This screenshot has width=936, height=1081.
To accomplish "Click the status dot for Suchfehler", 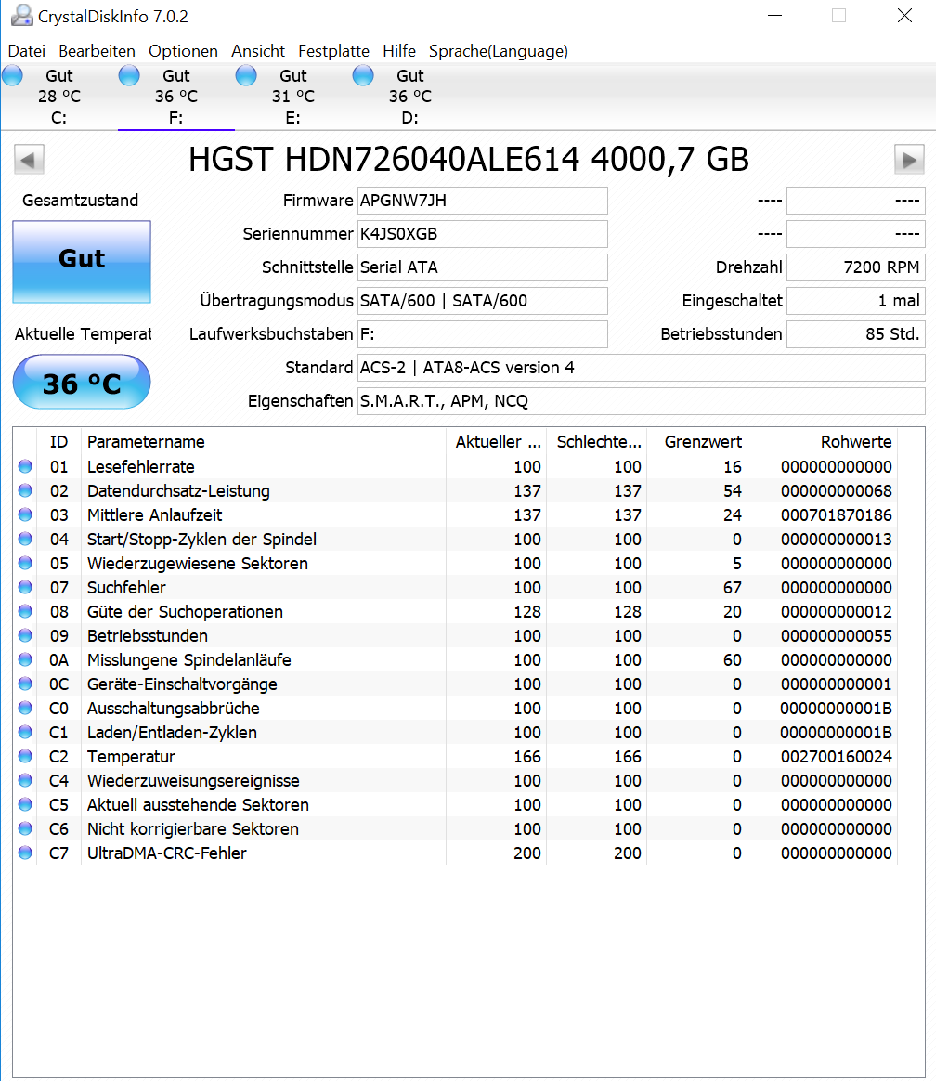I will pyautogui.click(x=25, y=587).
